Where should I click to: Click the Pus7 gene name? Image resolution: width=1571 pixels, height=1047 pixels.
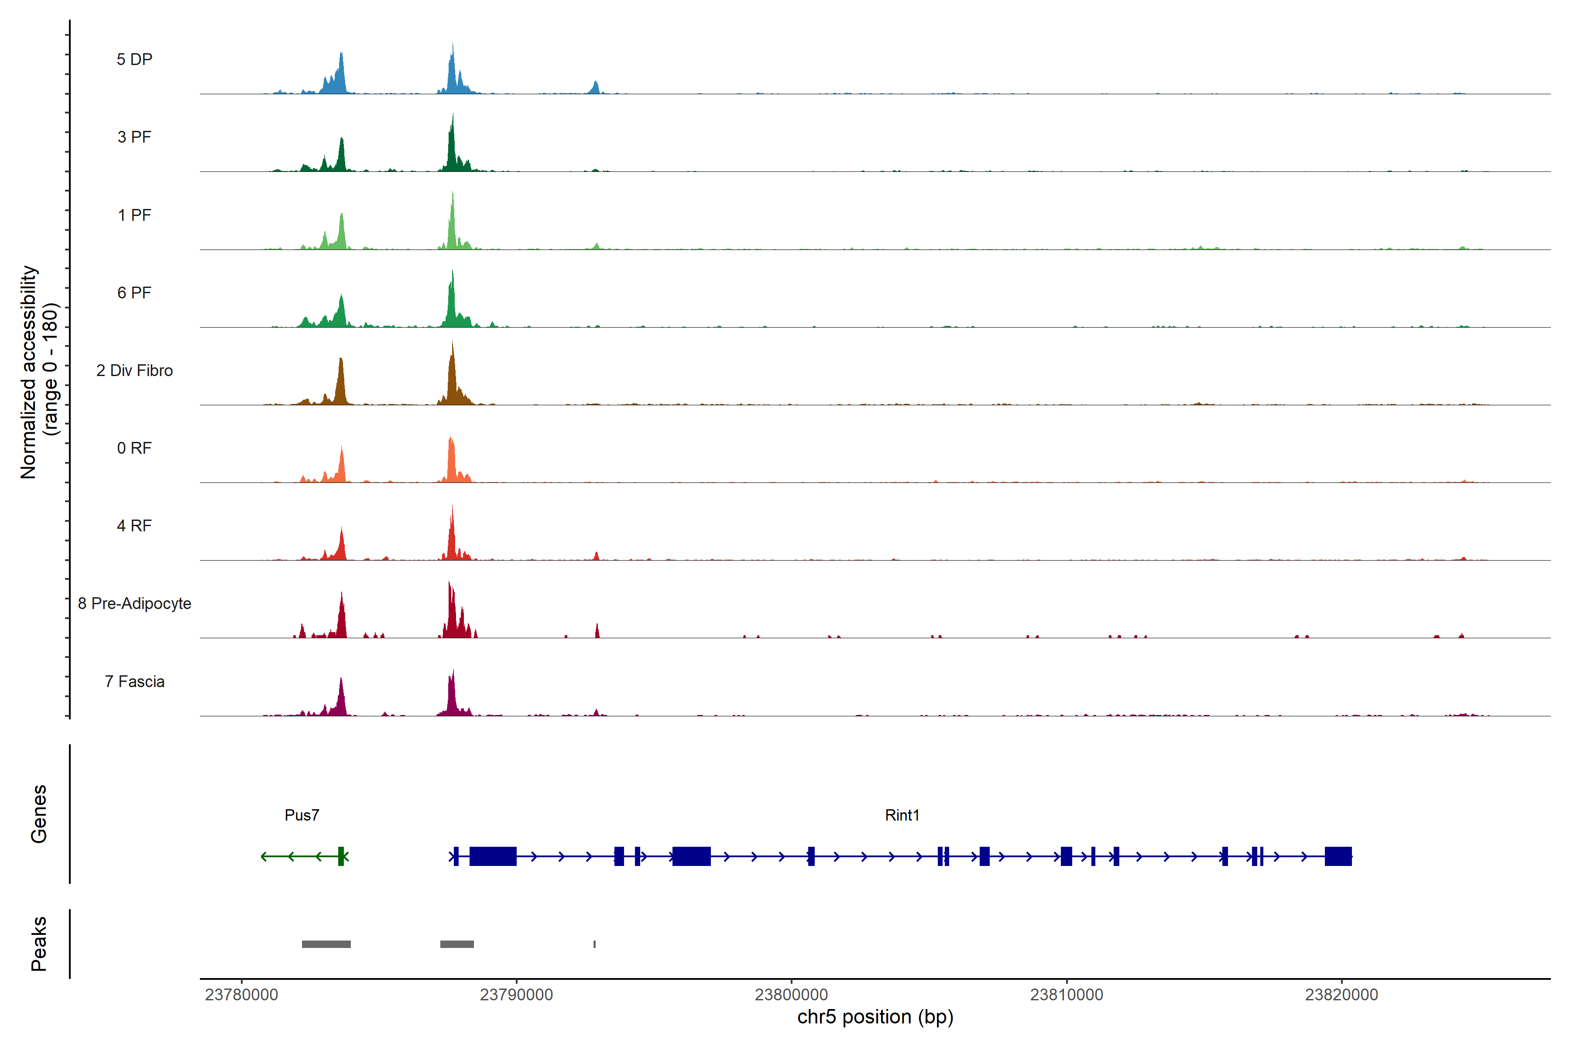tap(302, 815)
